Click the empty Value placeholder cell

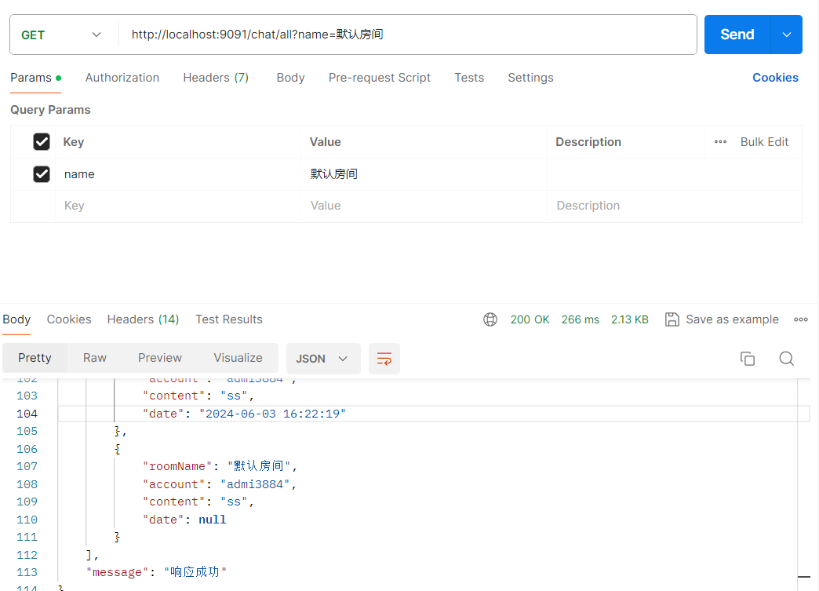pos(424,206)
